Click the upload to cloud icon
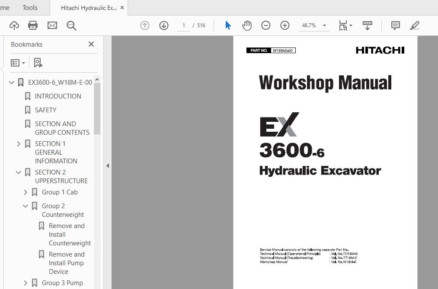This screenshot has width=438, height=289. (14, 25)
